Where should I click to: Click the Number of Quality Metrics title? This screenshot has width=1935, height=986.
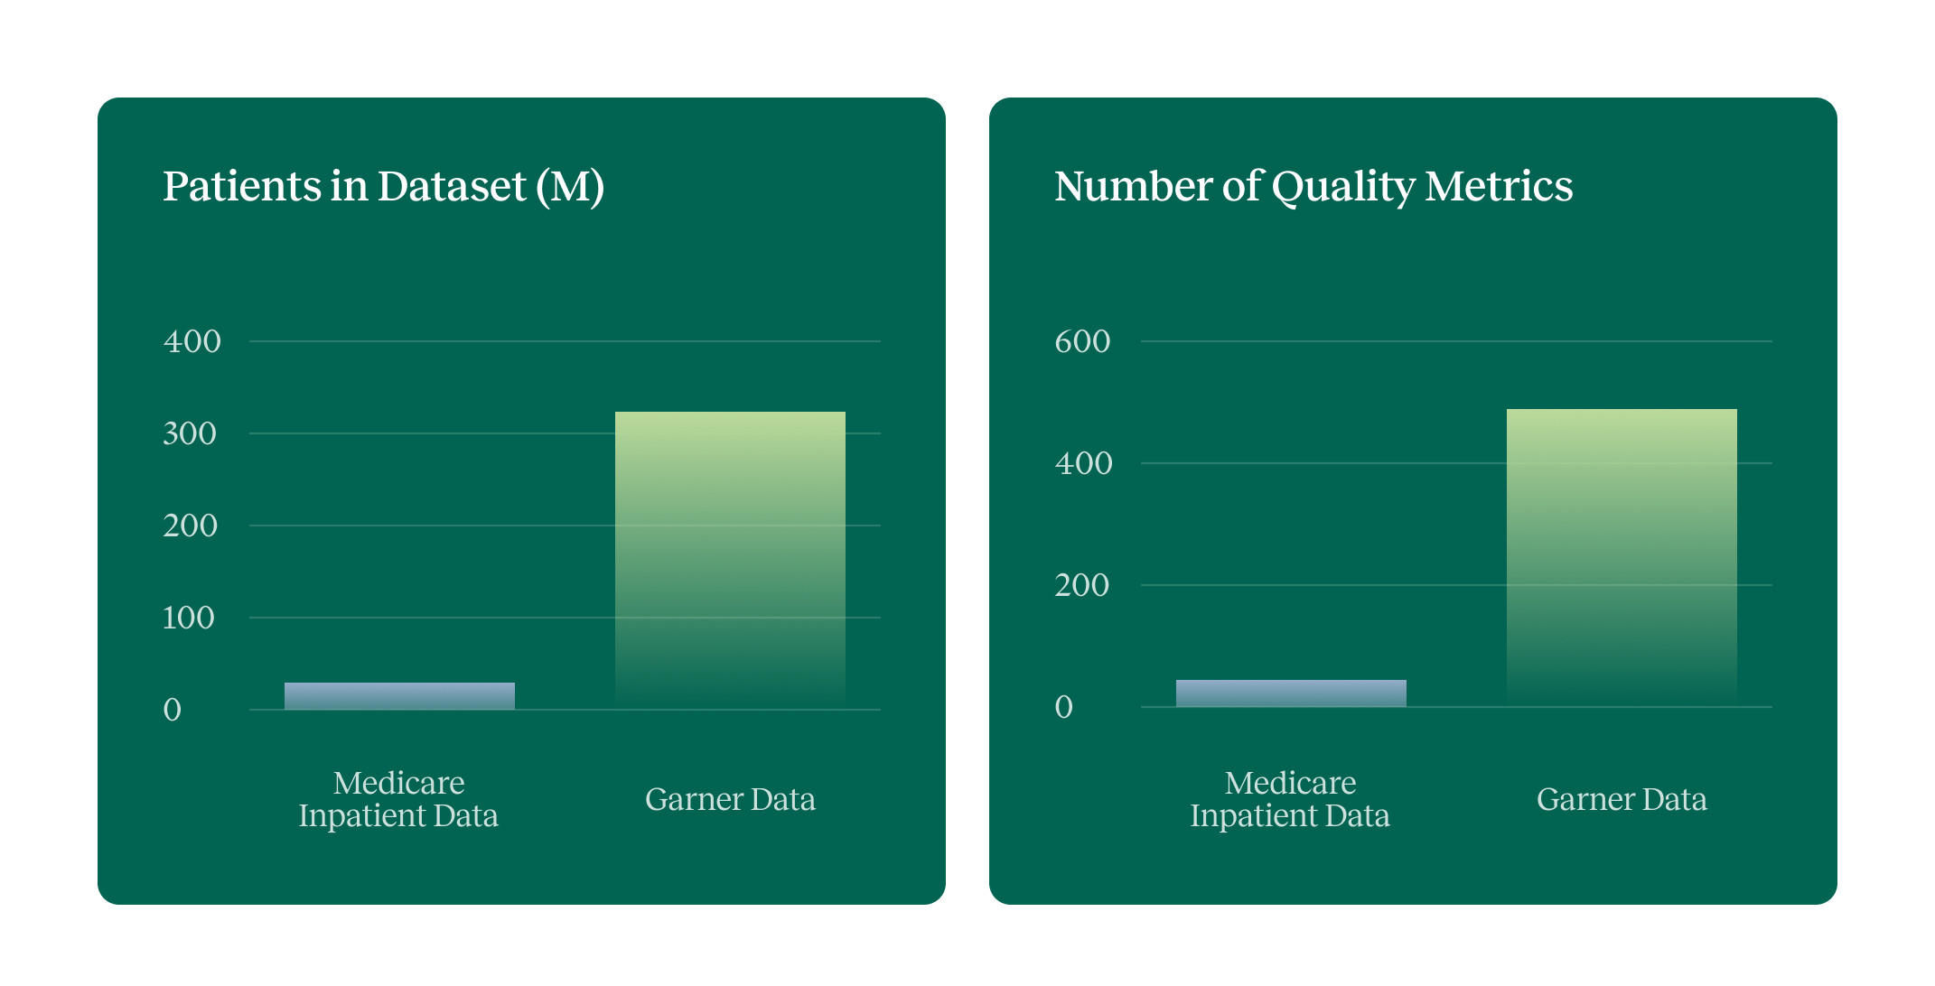[x=1313, y=187]
